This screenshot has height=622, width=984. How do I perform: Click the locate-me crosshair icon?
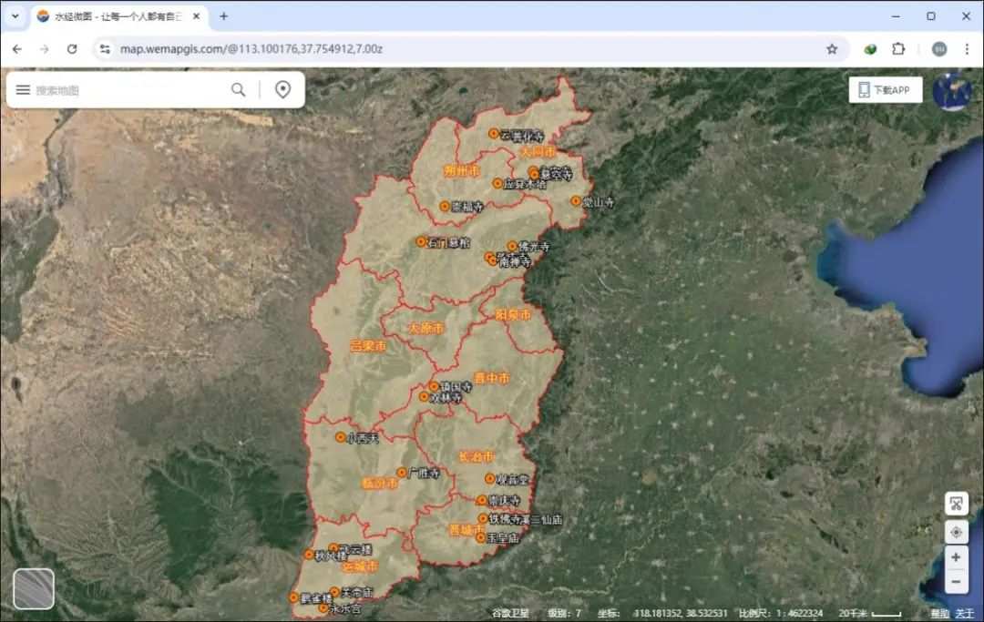coord(957,533)
